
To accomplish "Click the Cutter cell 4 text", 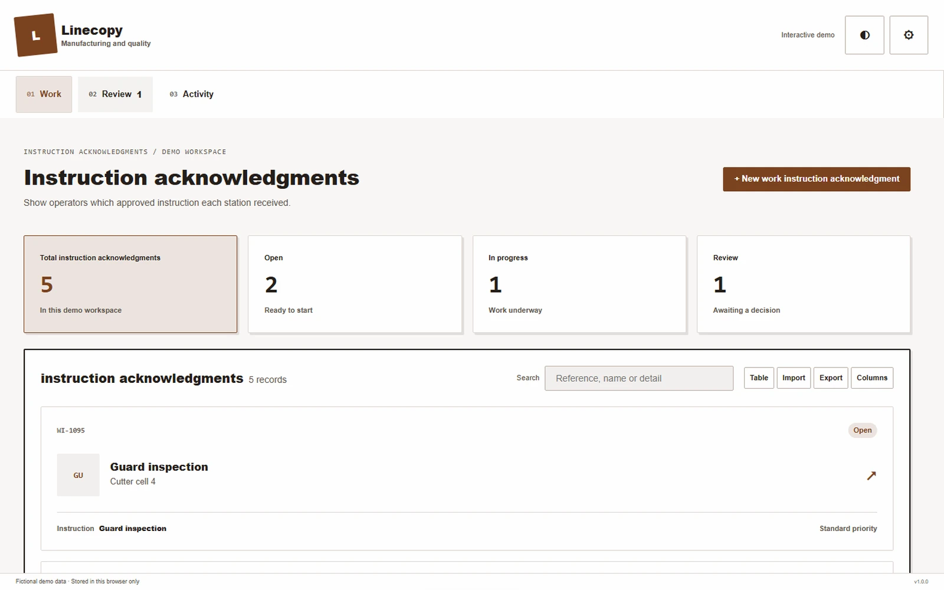I will 133,481.
